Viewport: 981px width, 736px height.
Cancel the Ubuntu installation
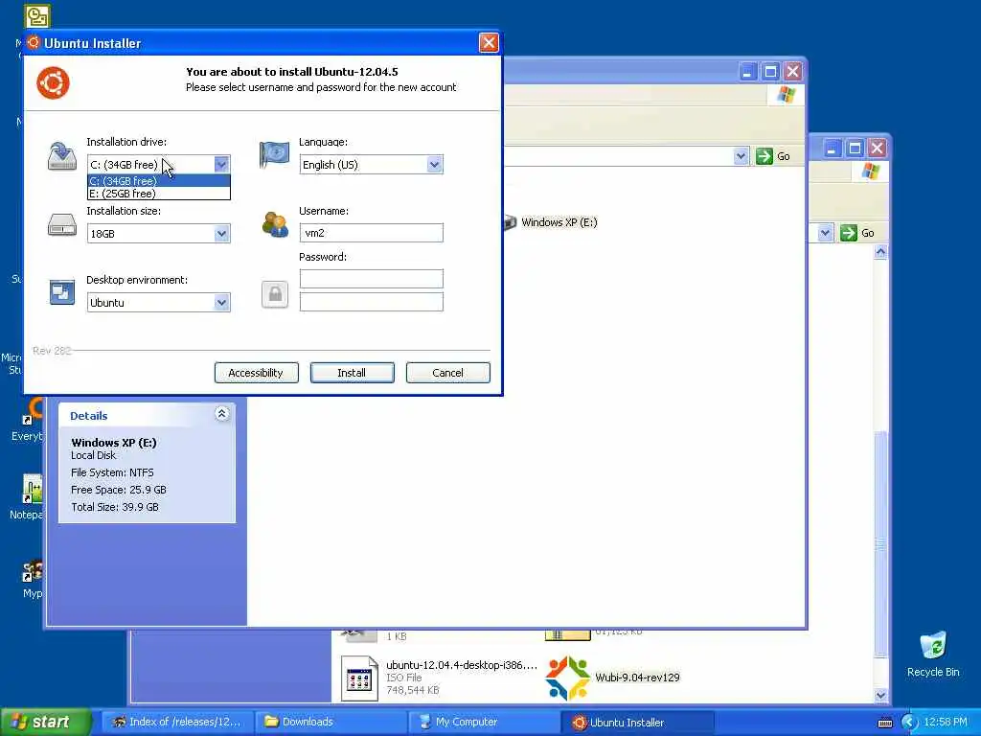(x=448, y=373)
